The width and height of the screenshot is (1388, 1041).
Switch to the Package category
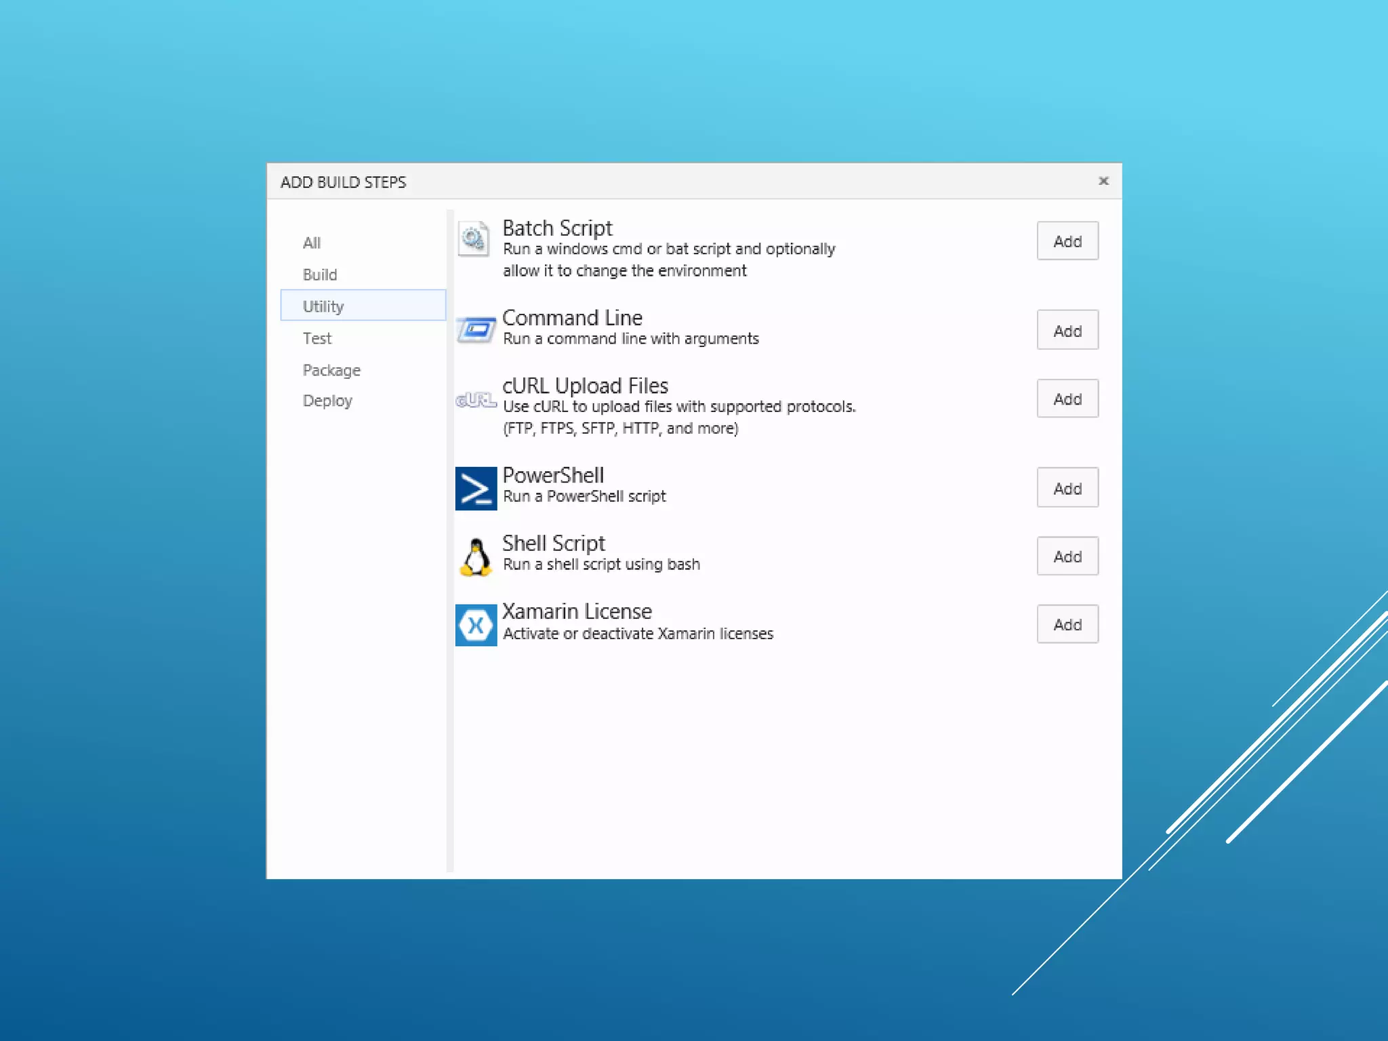[331, 370]
